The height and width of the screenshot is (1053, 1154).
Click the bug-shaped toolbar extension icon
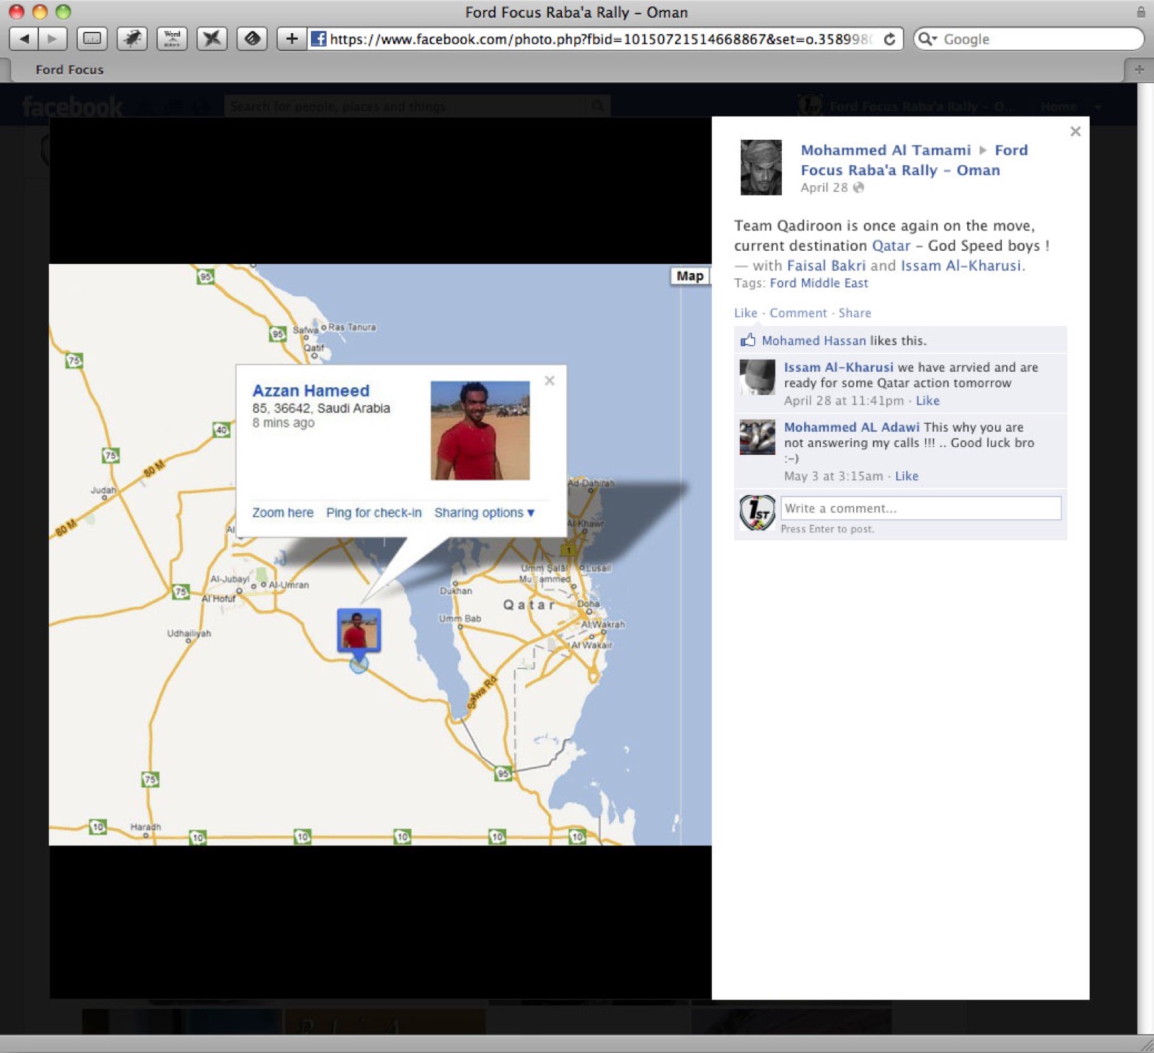[132, 39]
